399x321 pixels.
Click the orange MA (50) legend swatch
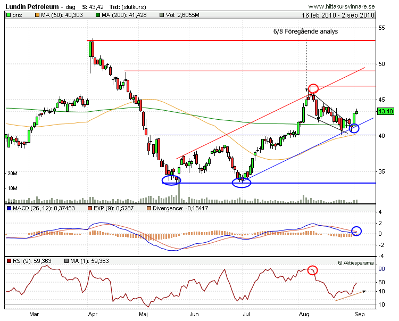point(37,15)
